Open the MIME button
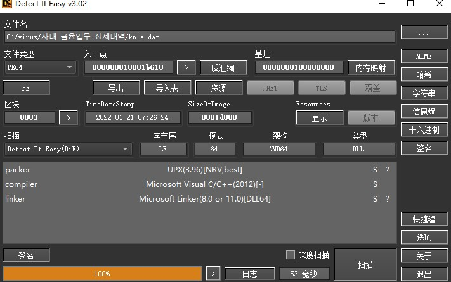451x282 pixels. tap(424, 56)
